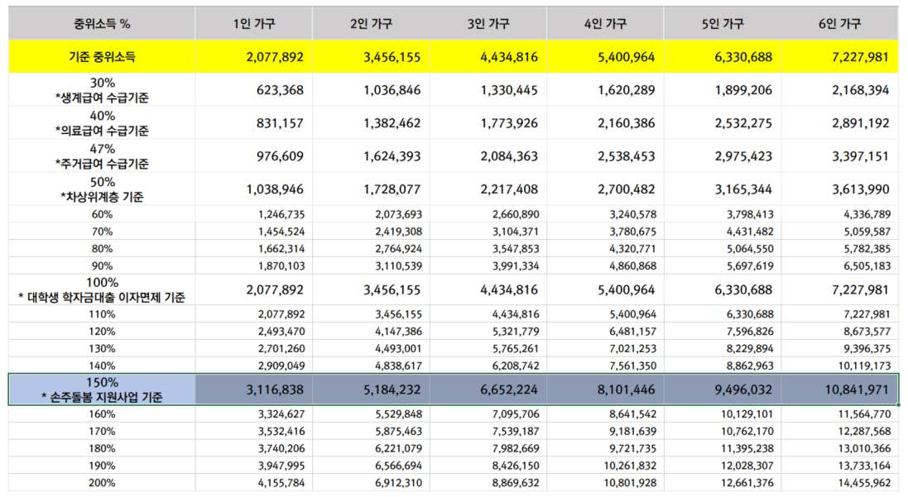Select the 3인 가구 column header
Image resolution: width=908 pixels, height=497 pixels.
pos(488,24)
